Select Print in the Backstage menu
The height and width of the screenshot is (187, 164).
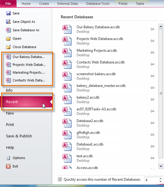click(x=10, y=125)
